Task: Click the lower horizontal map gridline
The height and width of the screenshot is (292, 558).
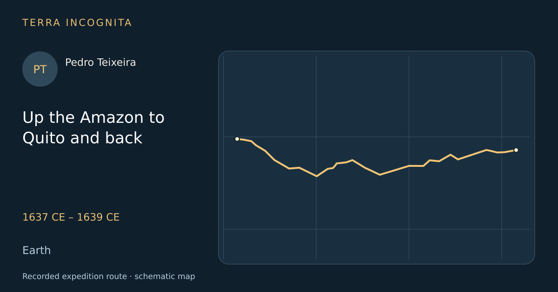Action: [377, 229]
